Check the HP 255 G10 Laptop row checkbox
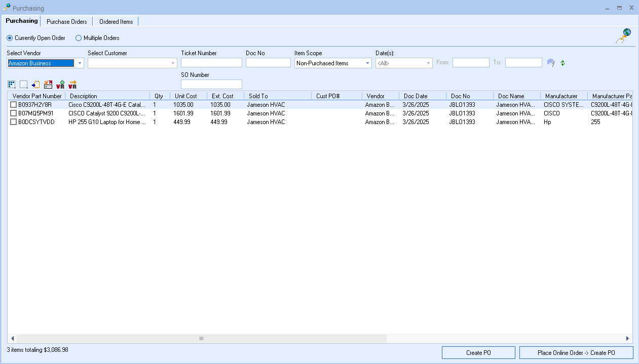Viewport: 639px width, 364px height. coord(14,122)
